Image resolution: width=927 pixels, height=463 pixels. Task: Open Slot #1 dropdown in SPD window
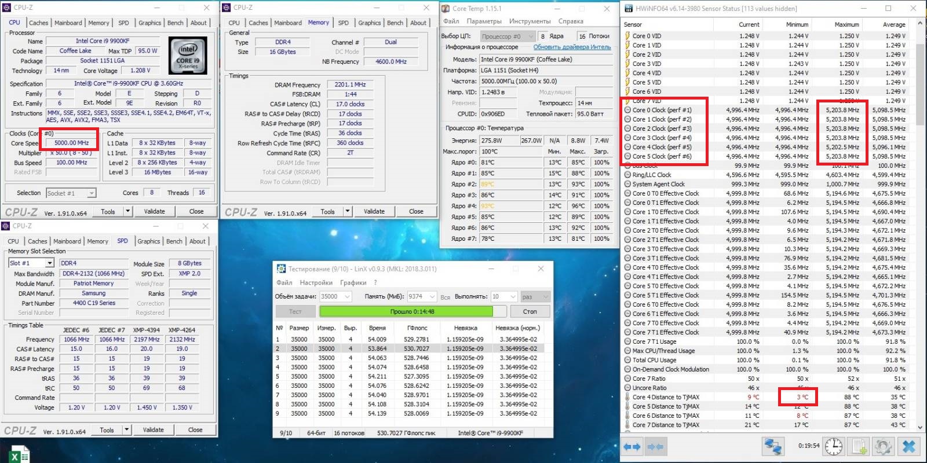pos(50,263)
